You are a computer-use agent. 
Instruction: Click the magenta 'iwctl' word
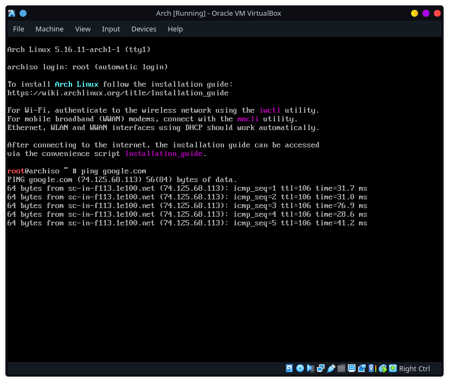click(270, 110)
